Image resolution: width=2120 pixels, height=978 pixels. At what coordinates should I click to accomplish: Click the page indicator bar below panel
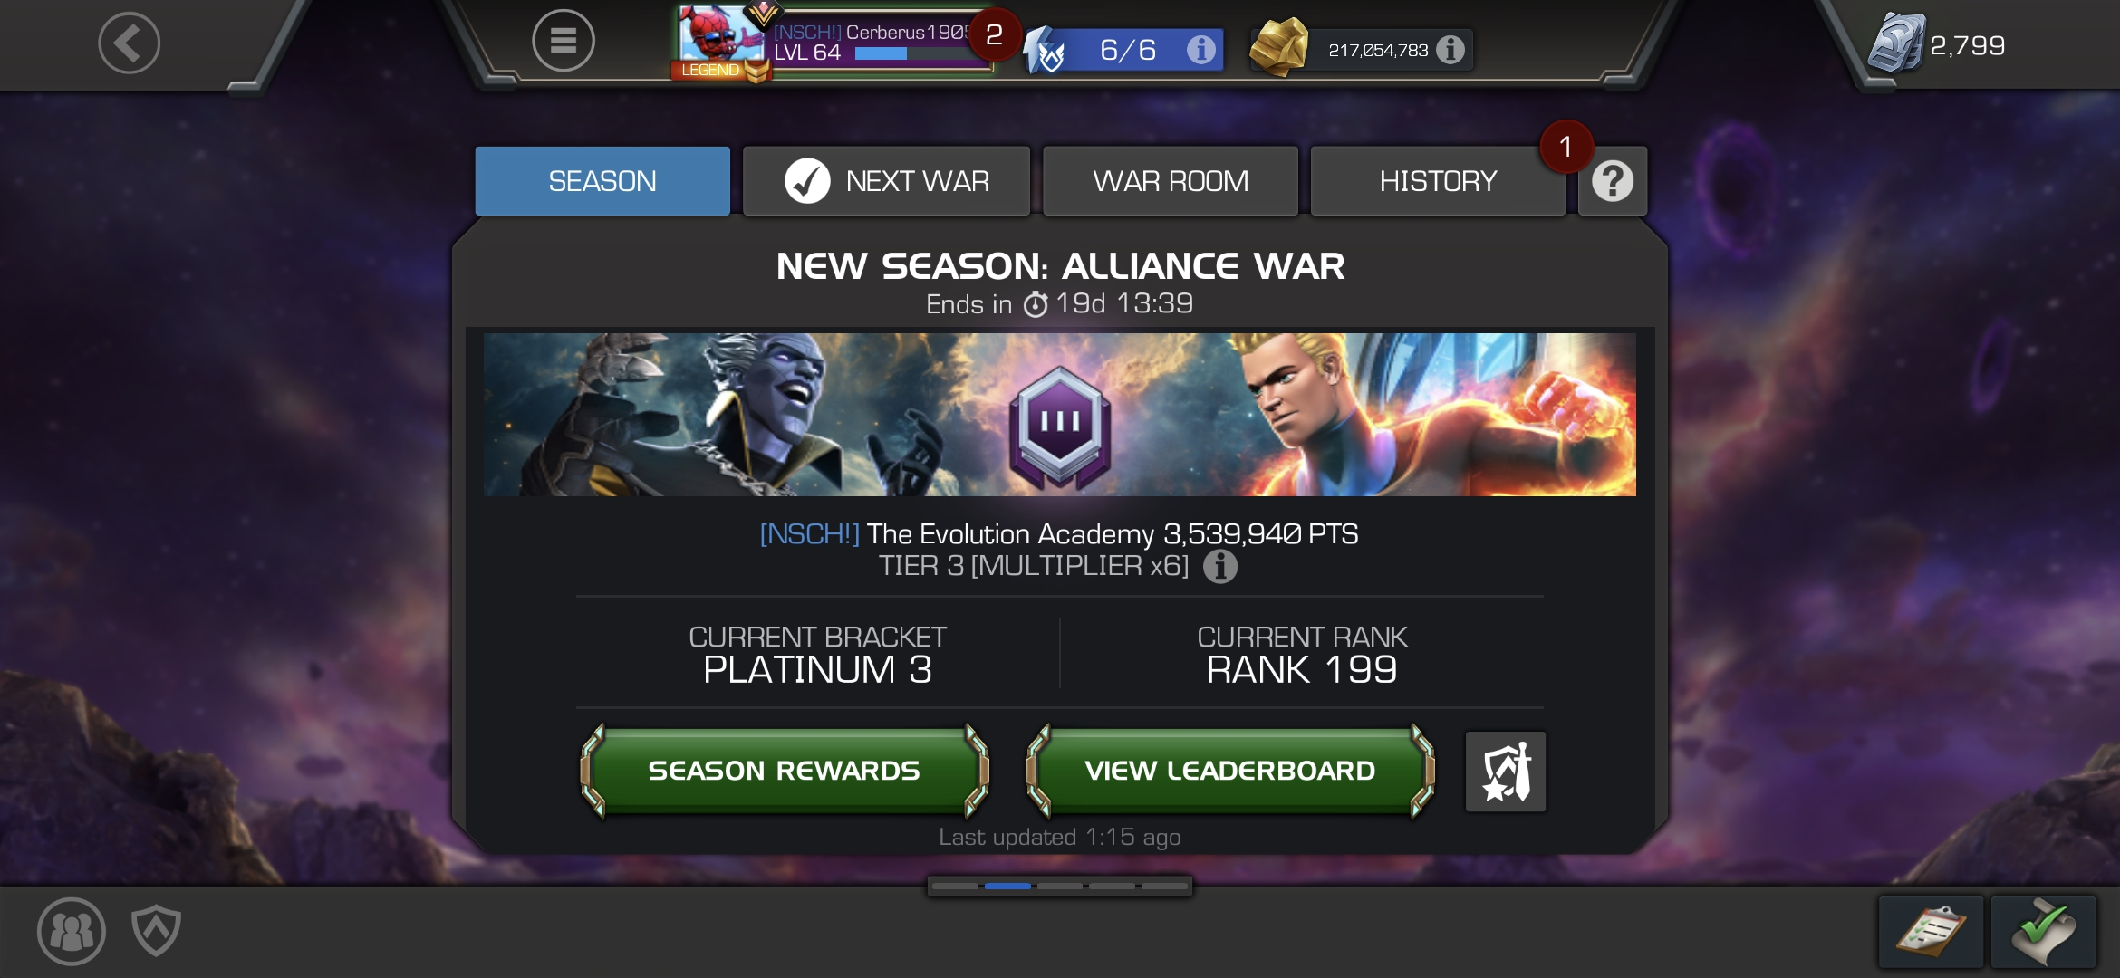pyautogui.click(x=1060, y=886)
